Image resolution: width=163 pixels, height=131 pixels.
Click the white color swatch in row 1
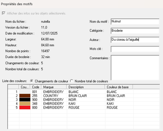point(25,92)
